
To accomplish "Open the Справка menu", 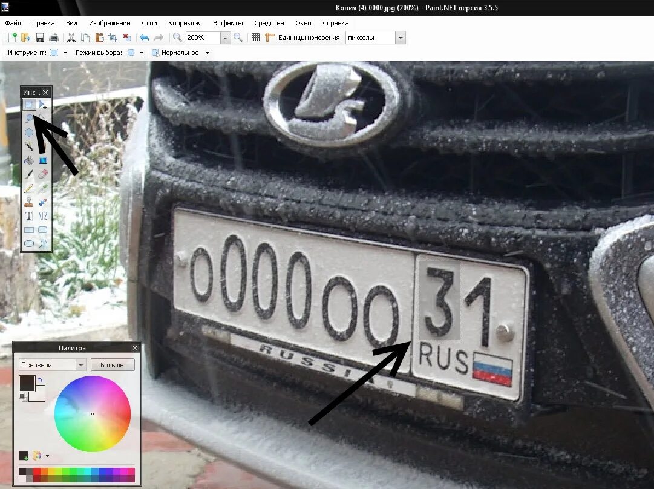I will [x=335, y=23].
